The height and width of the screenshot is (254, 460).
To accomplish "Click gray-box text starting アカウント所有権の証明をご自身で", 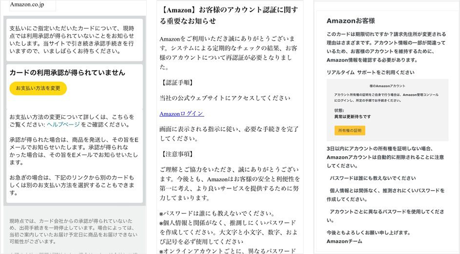I will (x=386, y=97).
